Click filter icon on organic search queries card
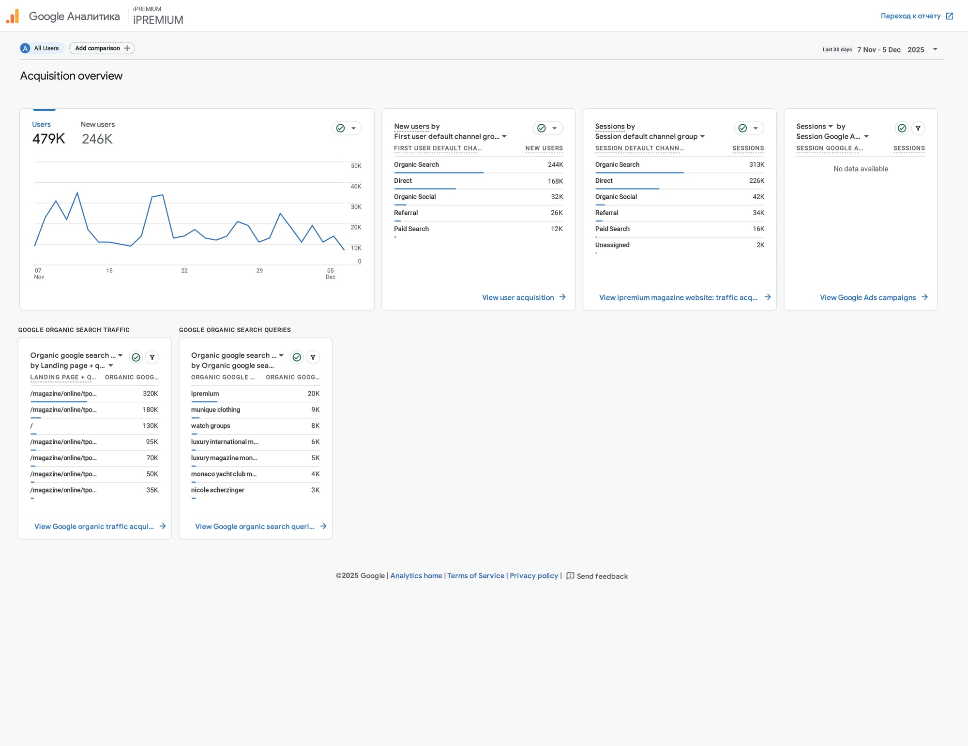 (313, 357)
